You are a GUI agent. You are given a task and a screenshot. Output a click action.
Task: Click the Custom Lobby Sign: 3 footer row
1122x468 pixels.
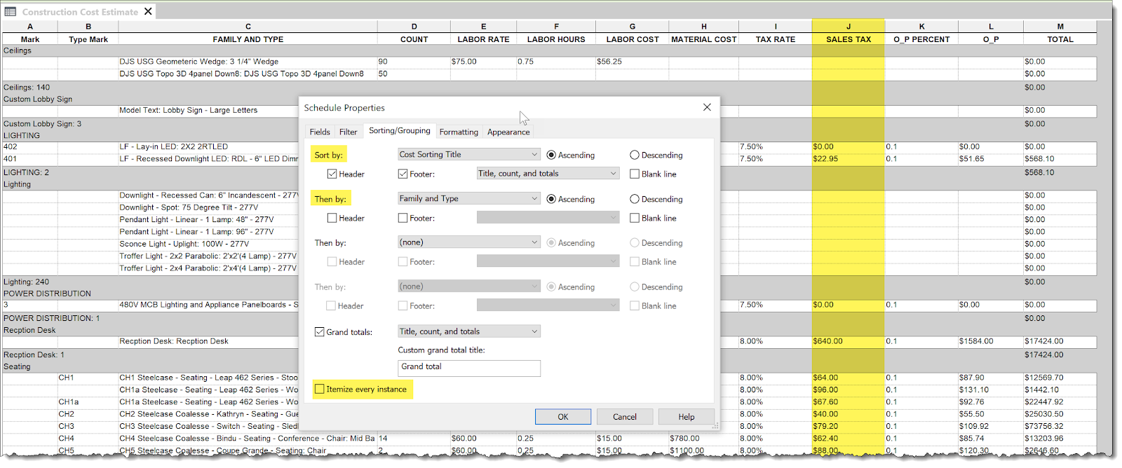550,124
